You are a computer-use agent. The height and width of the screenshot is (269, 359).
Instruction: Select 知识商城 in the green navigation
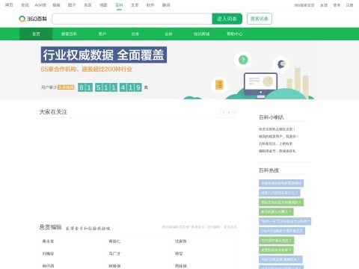pos(201,34)
